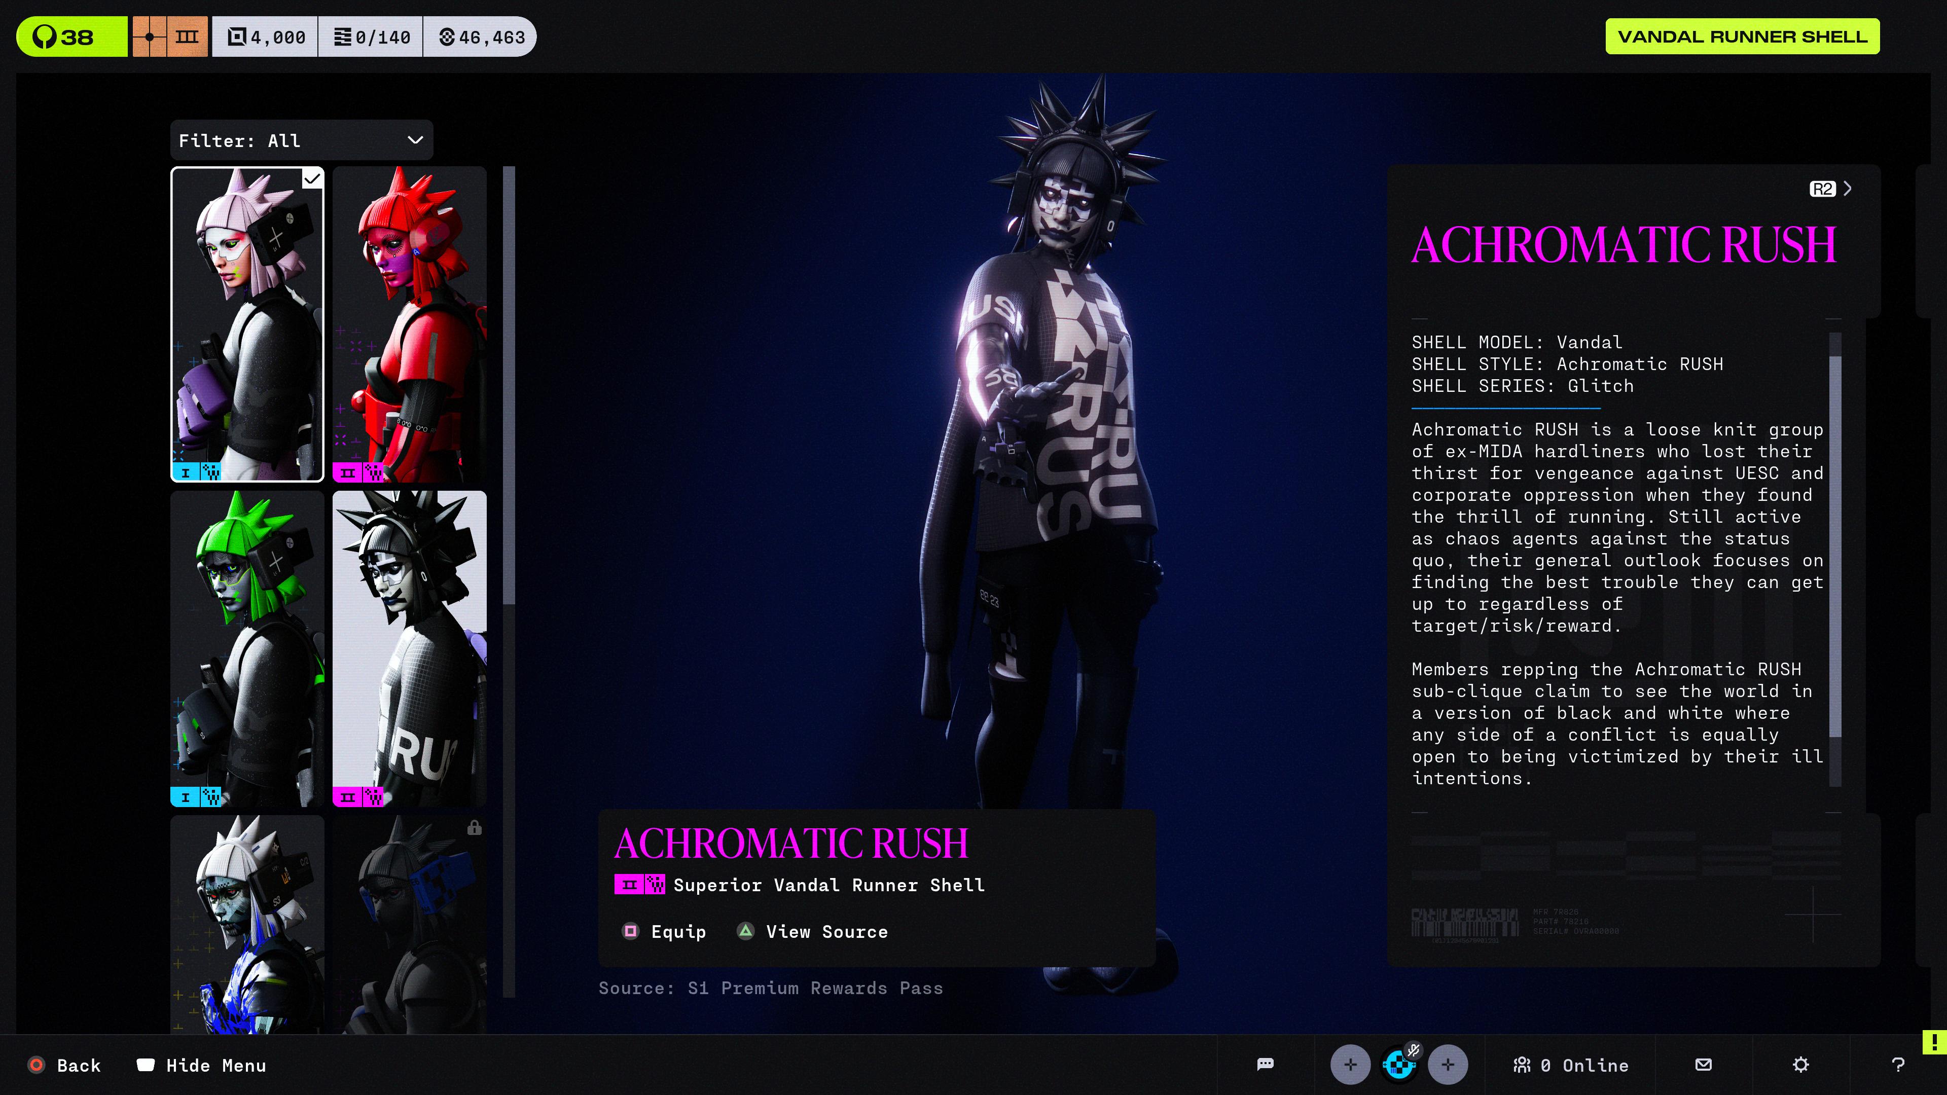Image resolution: width=1947 pixels, height=1095 pixels.
Task: Click SHELL SERIES: Glitch text
Action: pyautogui.click(x=1523, y=386)
